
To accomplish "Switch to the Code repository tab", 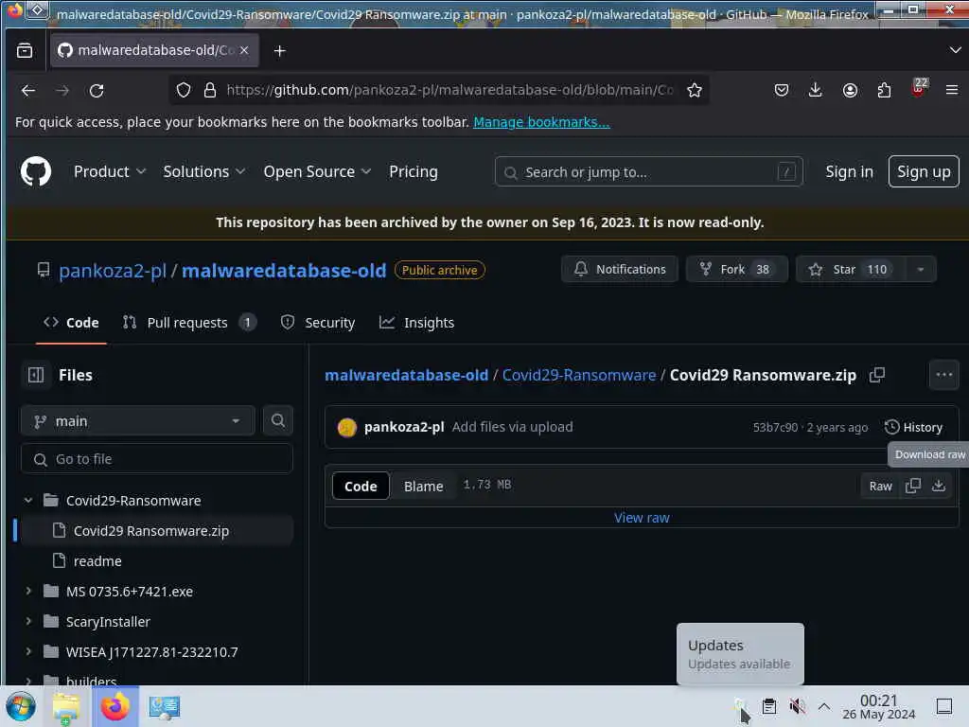I will pyautogui.click(x=71, y=322).
